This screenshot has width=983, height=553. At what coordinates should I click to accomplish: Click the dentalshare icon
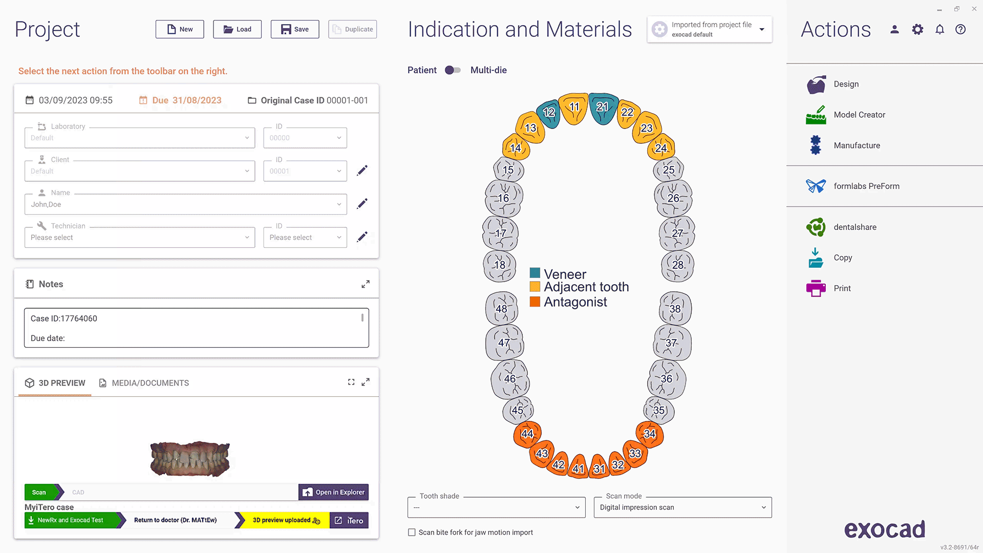pos(816,227)
